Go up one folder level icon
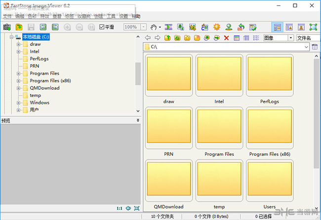This screenshot has height=220, width=321. (167, 38)
